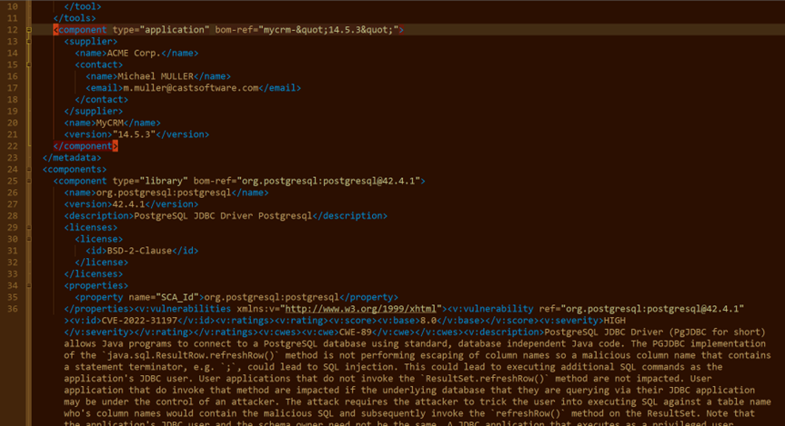Collapse the application component fold on line 12

click(30, 30)
